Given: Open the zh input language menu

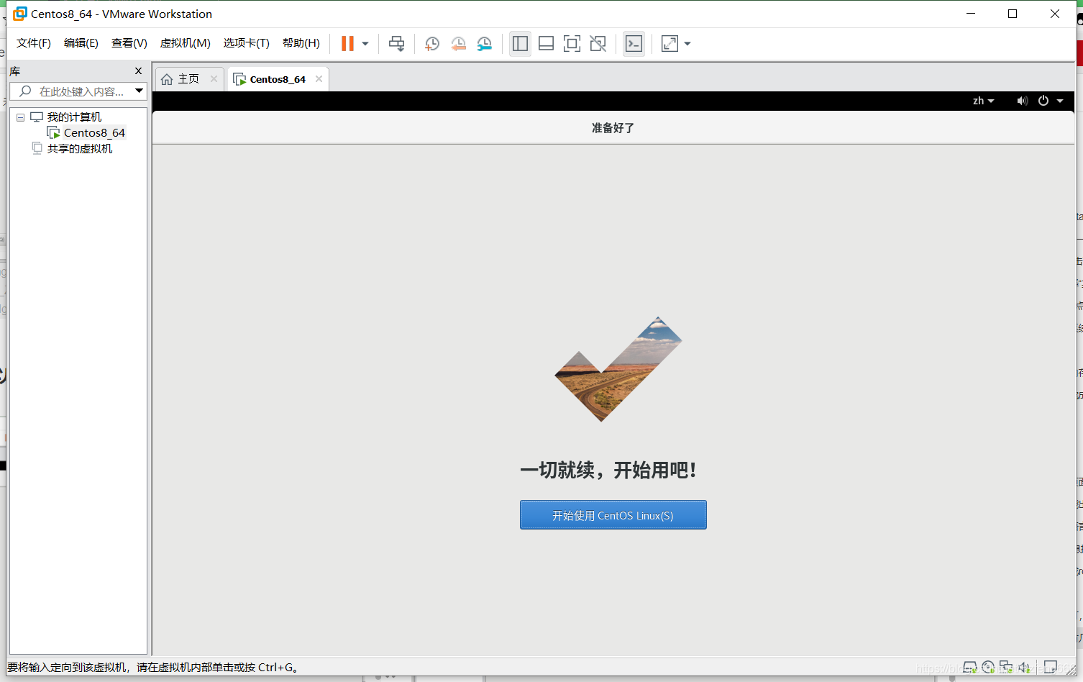Looking at the screenshot, I should [x=983, y=101].
